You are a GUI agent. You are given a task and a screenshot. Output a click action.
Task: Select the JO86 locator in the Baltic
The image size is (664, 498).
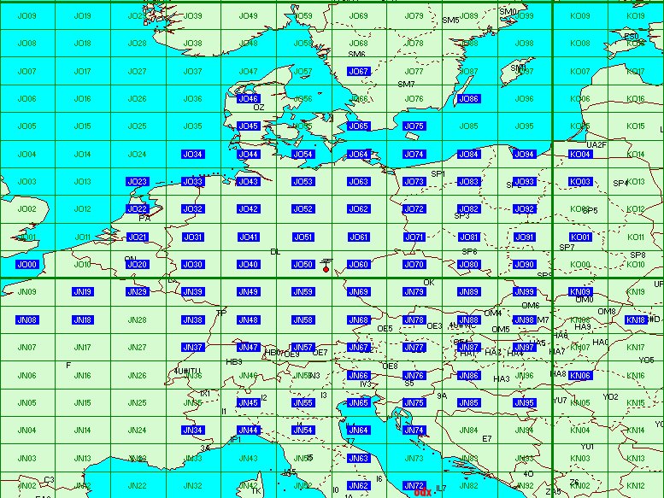pyautogui.click(x=468, y=99)
